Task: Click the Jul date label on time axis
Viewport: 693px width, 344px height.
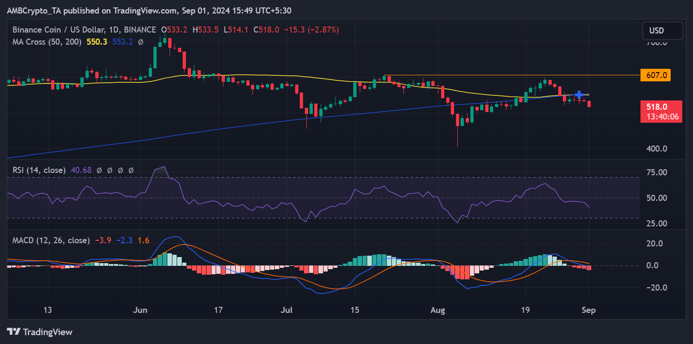Action: (287, 310)
